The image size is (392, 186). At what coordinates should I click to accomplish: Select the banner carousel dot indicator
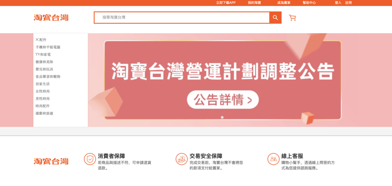click(222, 117)
